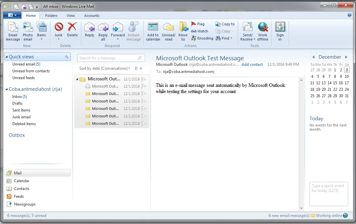The width and height of the screenshot is (356, 224).
Task: Watch this conversation
Action: [x=200, y=31]
